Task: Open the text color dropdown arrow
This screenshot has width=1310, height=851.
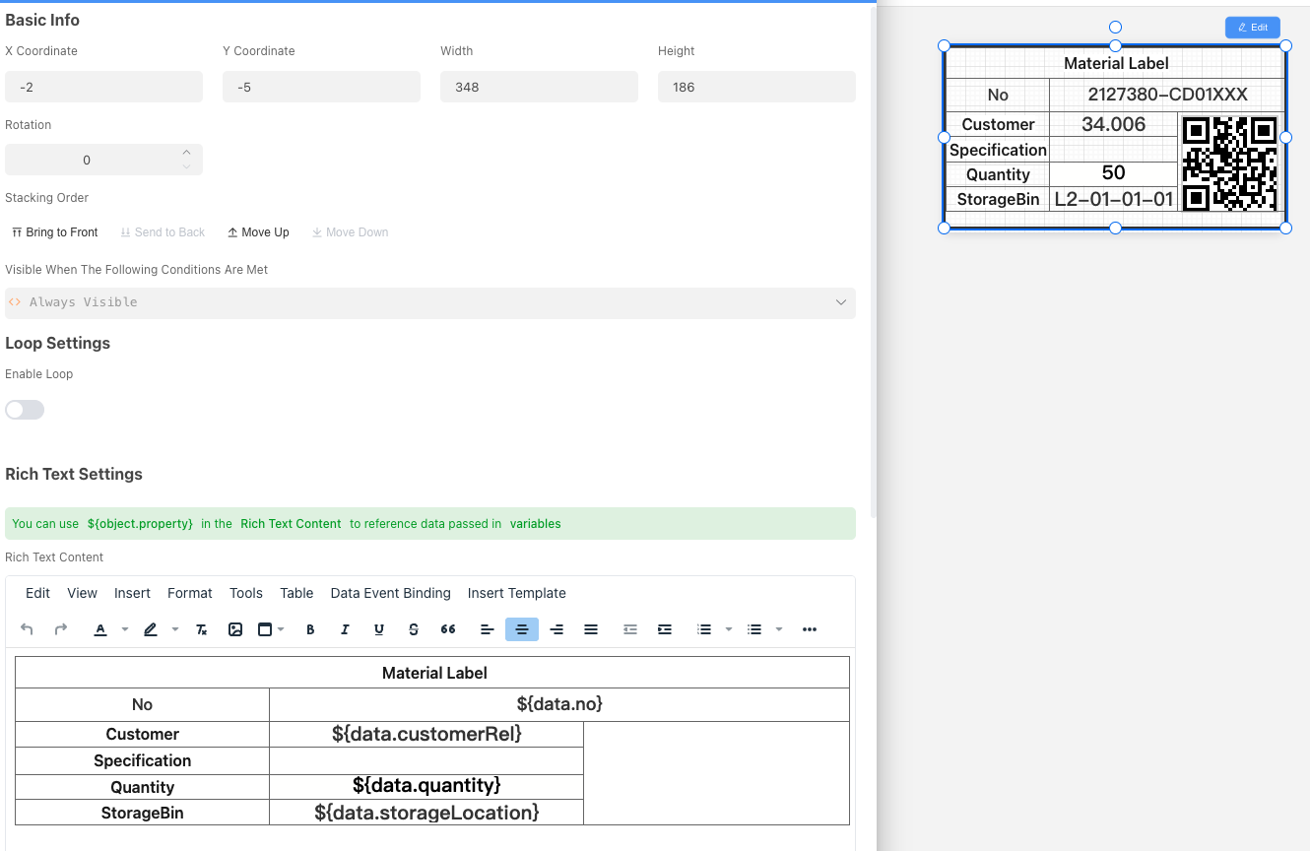Action: pyautogui.click(x=125, y=629)
